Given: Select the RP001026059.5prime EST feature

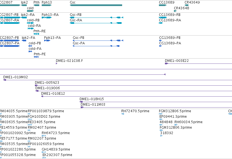Looking at the screenshot, I should 29,147.
